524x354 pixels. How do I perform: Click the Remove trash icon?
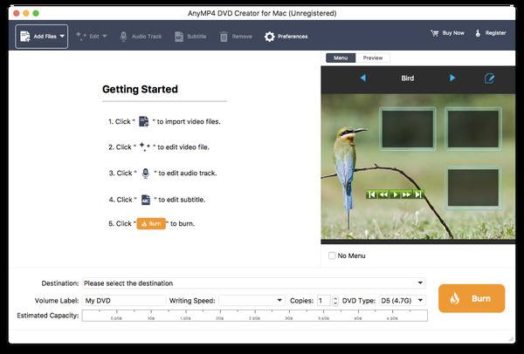coord(224,37)
